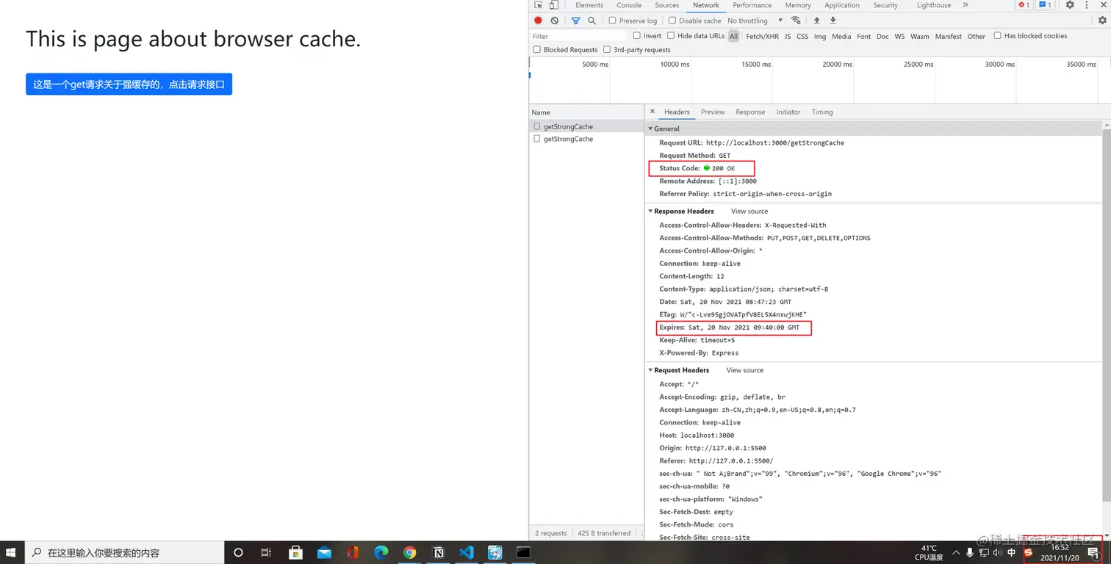The width and height of the screenshot is (1111, 564).
Task: Select the first getStrongCache request row
Action: 586,126
